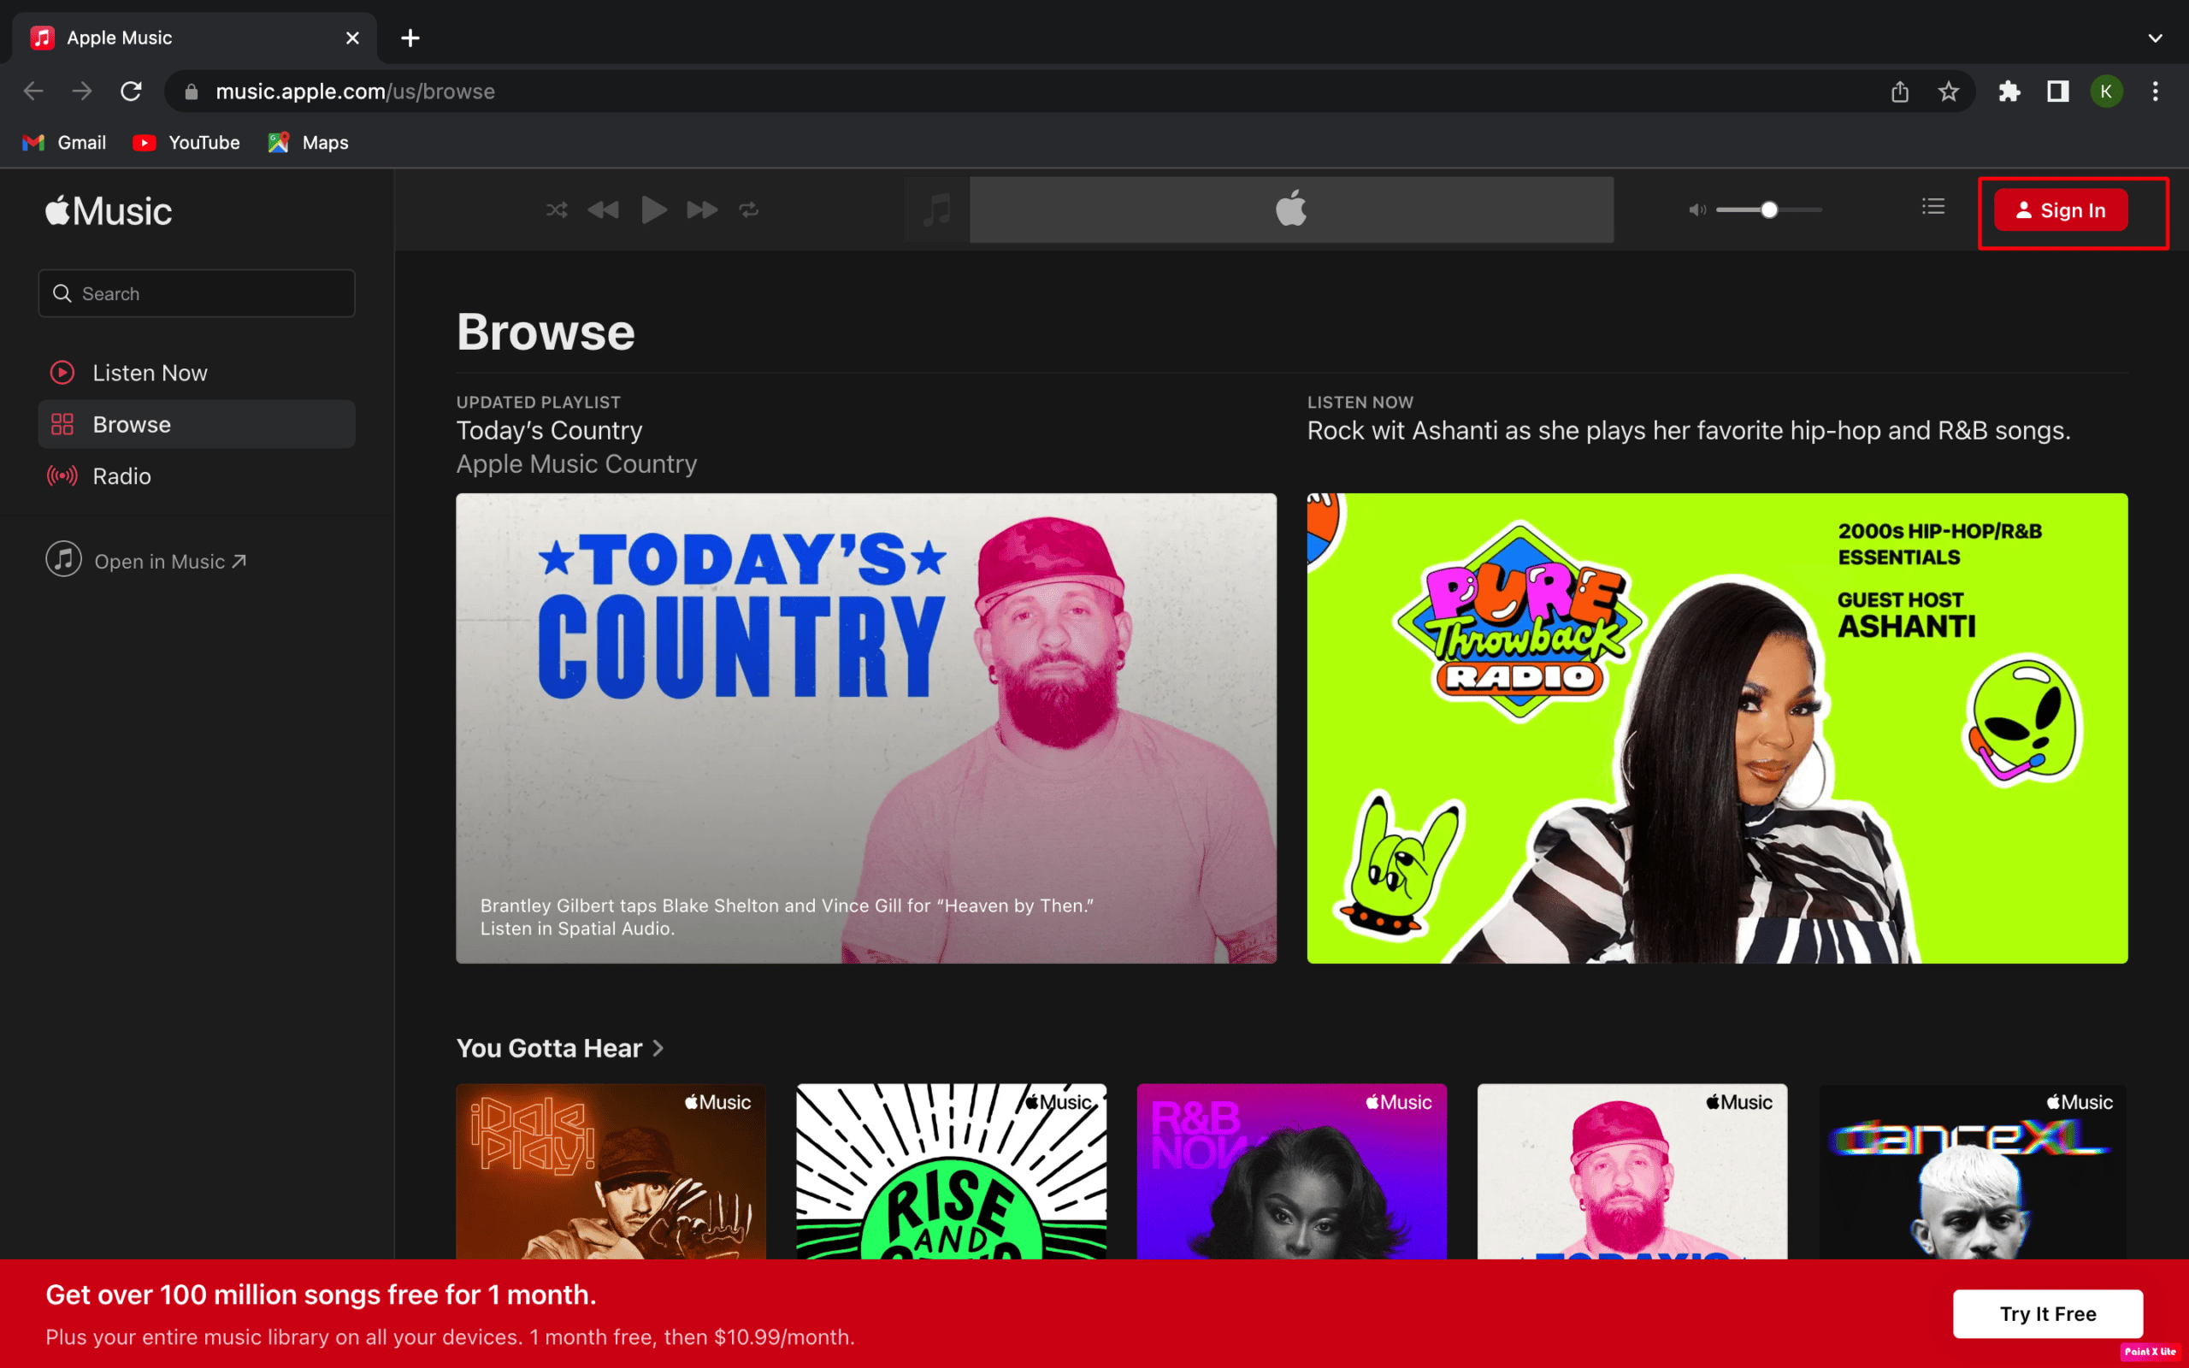2189x1368 pixels.
Task: Focus the Search field
Action: click(197, 293)
